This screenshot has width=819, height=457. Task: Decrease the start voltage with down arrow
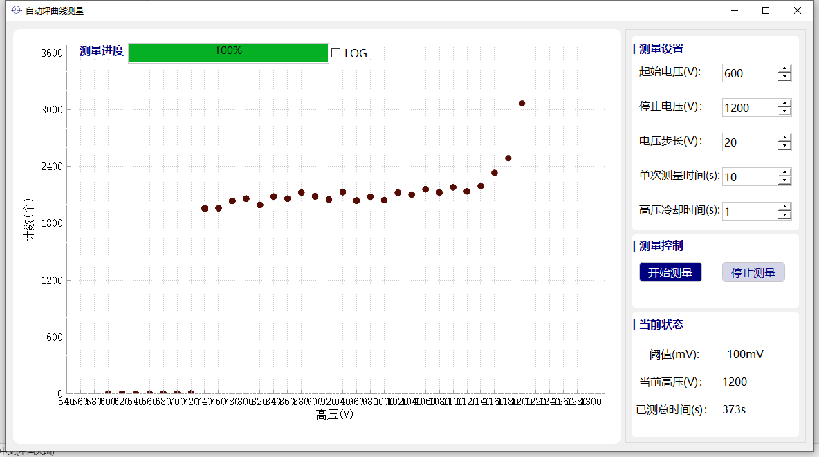pos(784,78)
